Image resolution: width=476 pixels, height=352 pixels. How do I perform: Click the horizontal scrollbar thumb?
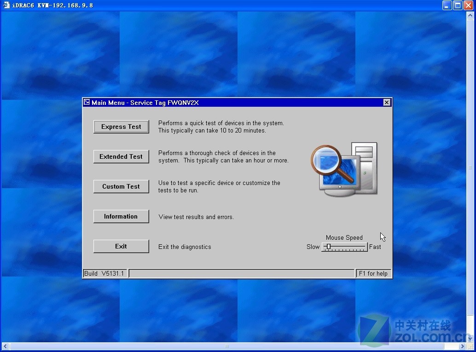[226, 346]
